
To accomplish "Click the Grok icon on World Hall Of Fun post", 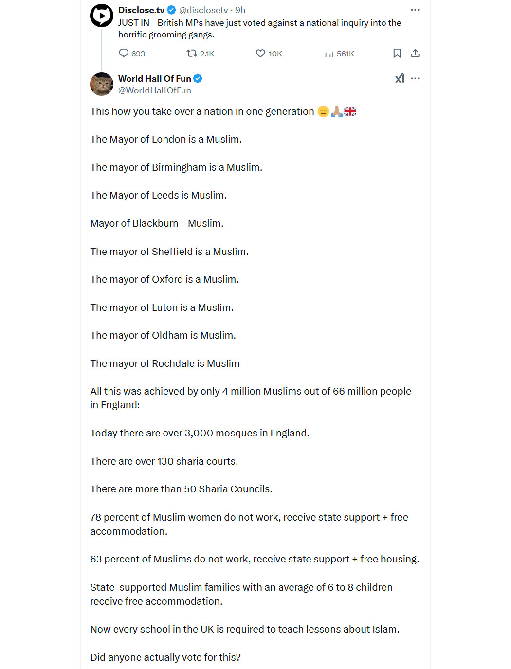I will (400, 78).
